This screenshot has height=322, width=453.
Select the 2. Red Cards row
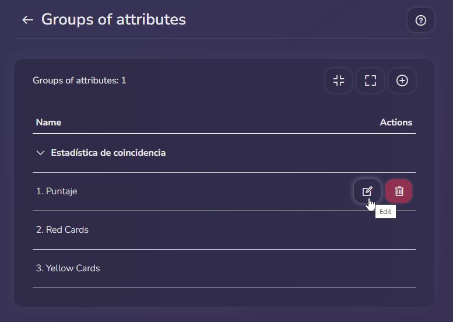(x=224, y=230)
